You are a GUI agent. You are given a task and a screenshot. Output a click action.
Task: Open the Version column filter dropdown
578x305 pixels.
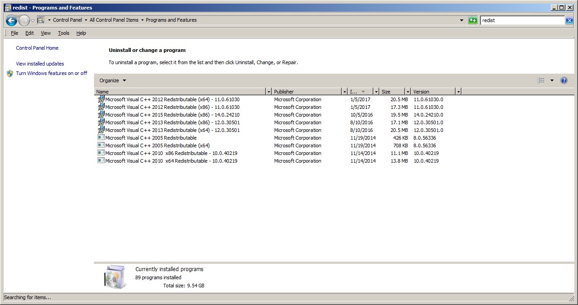pos(458,91)
